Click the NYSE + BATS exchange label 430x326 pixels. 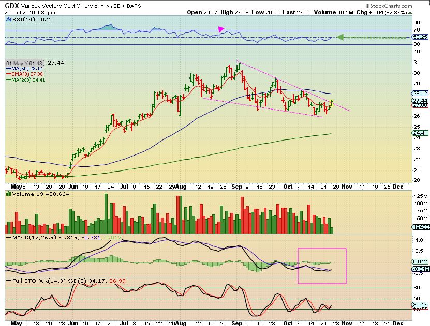(123, 6)
